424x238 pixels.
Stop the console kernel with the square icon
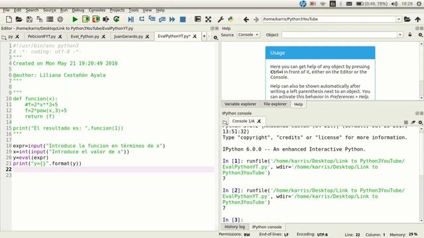pyautogui.click(x=406, y=122)
